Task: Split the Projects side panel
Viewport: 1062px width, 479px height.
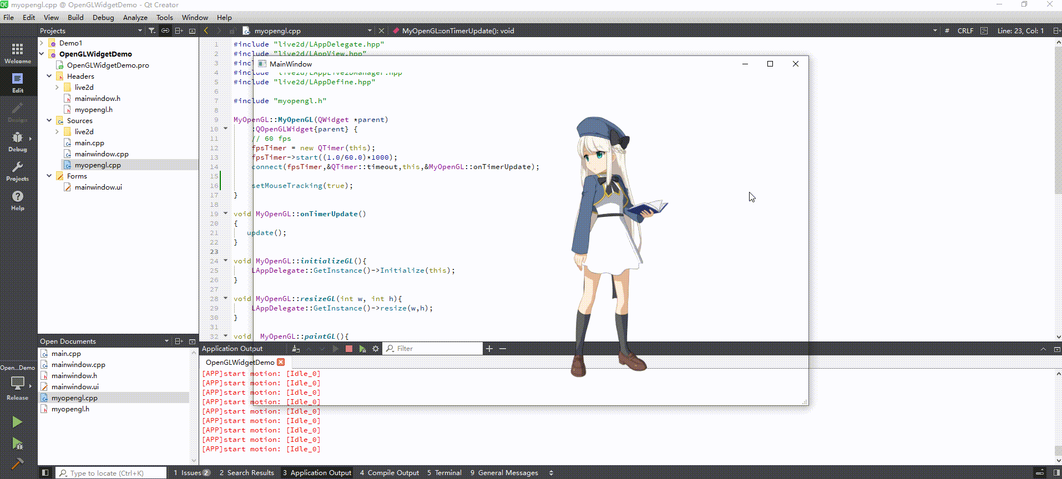Action: pyautogui.click(x=179, y=31)
